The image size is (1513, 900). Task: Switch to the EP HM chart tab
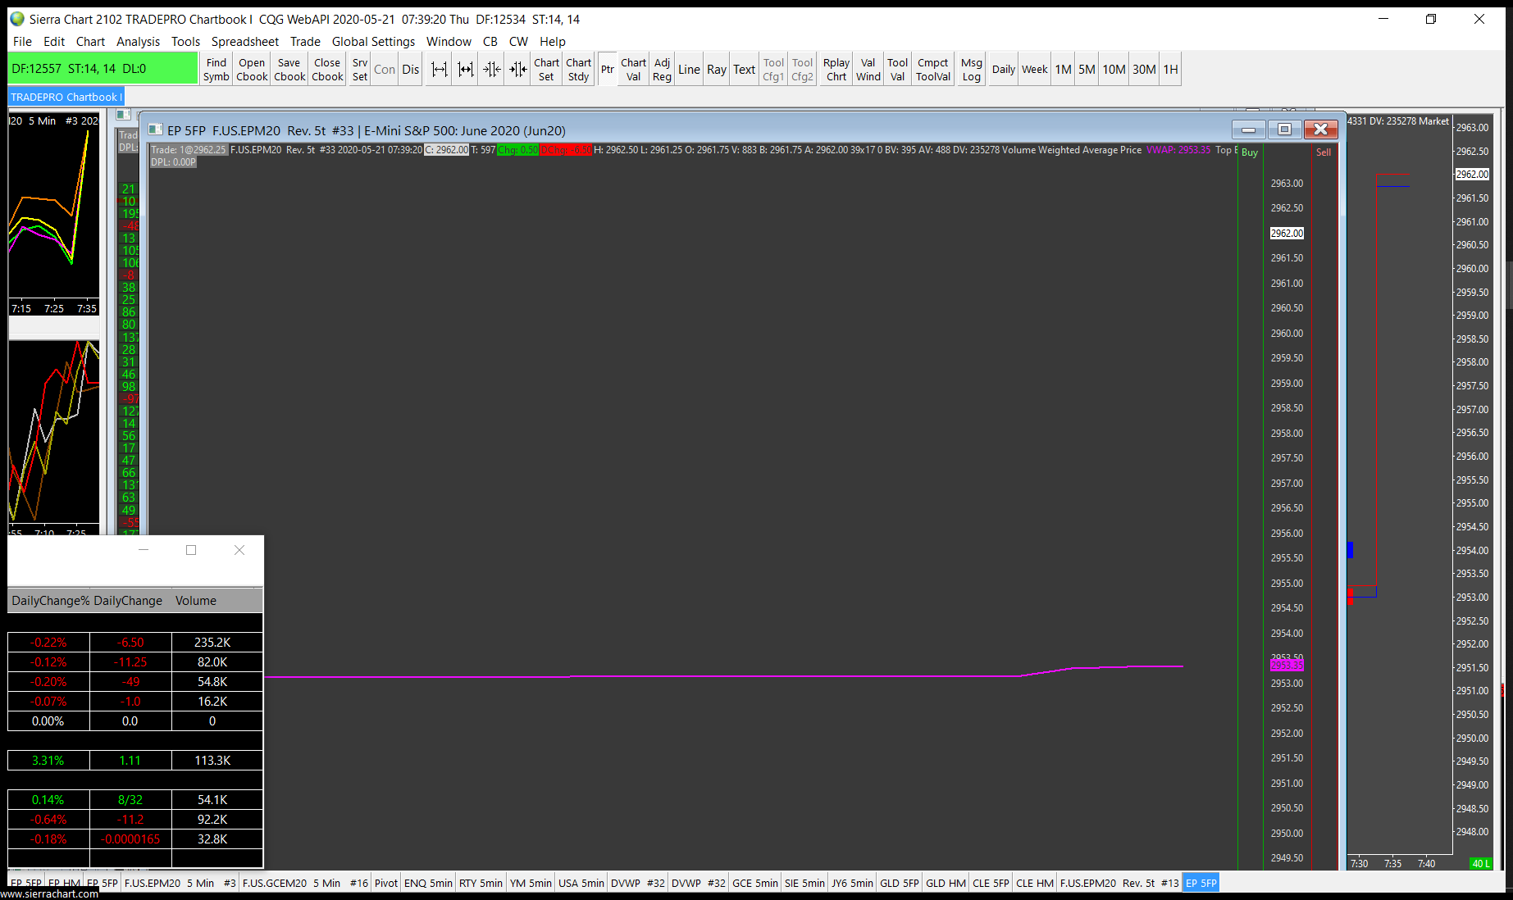click(64, 883)
